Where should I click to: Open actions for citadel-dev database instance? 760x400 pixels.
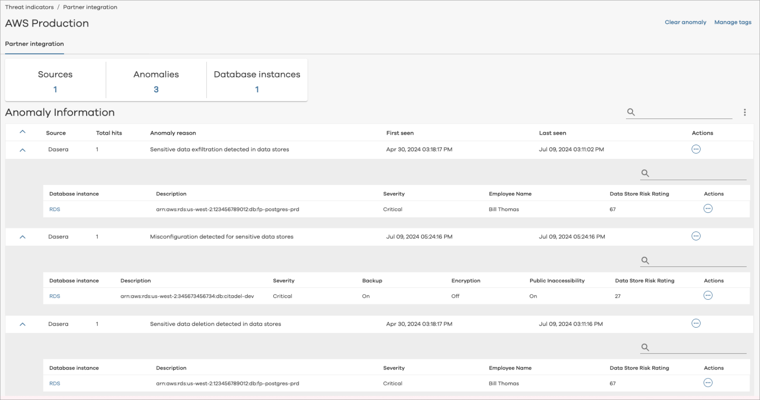click(708, 296)
